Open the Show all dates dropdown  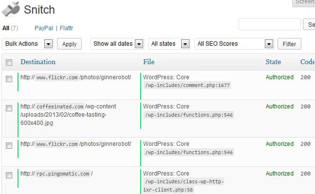(x=117, y=44)
